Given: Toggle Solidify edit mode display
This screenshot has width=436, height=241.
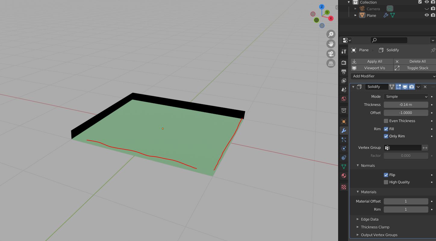Looking at the screenshot, I should pyautogui.click(x=398, y=87).
